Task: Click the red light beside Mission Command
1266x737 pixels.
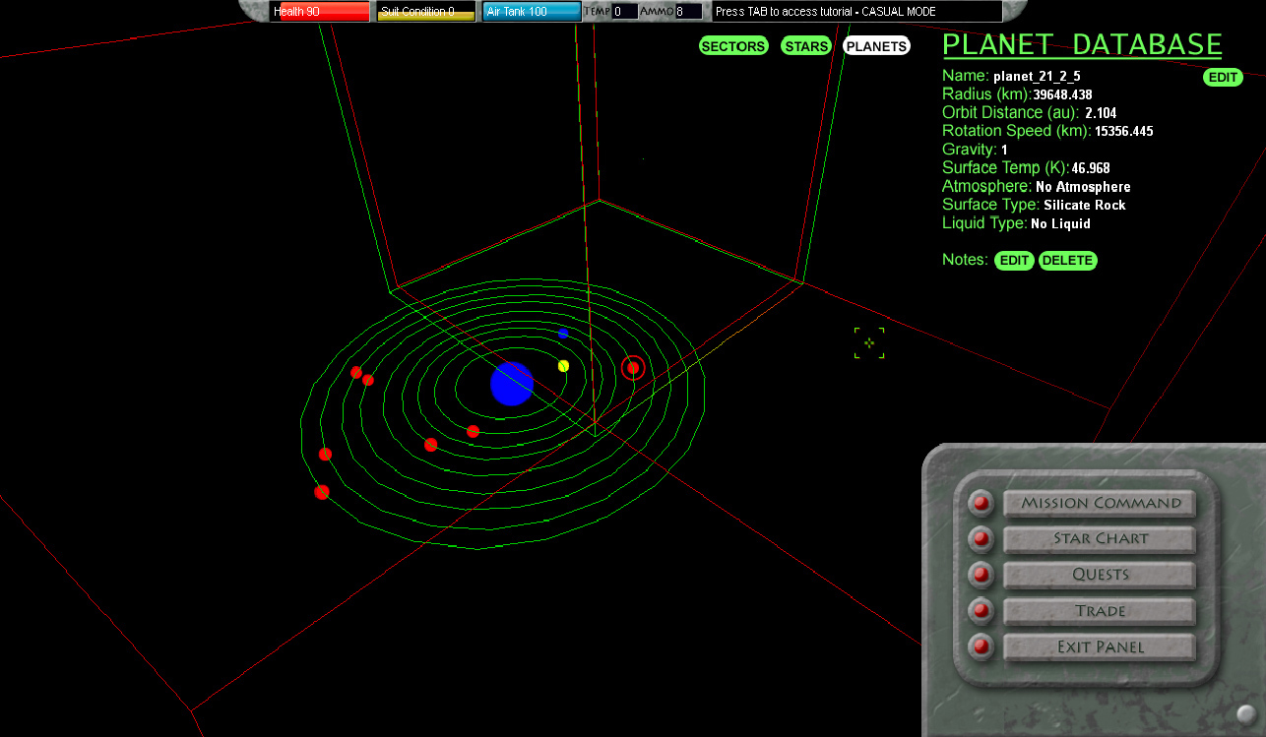Action: click(981, 503)
